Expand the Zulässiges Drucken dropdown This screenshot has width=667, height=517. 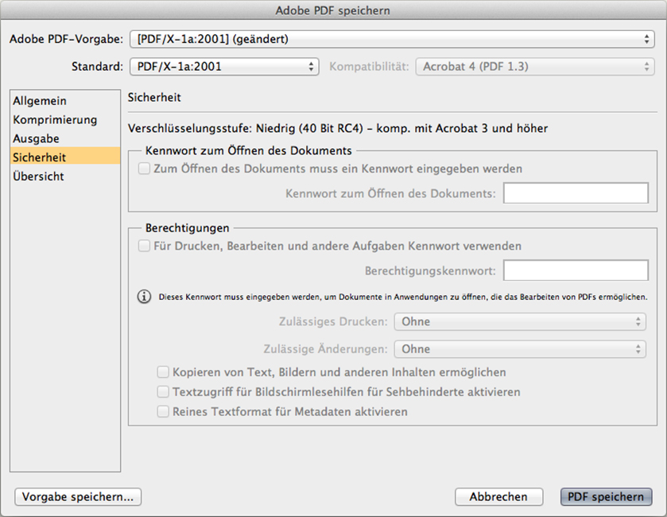click(520, 321)
